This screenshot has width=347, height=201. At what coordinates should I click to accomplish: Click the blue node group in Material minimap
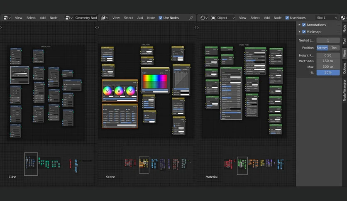tap(281, 164)
